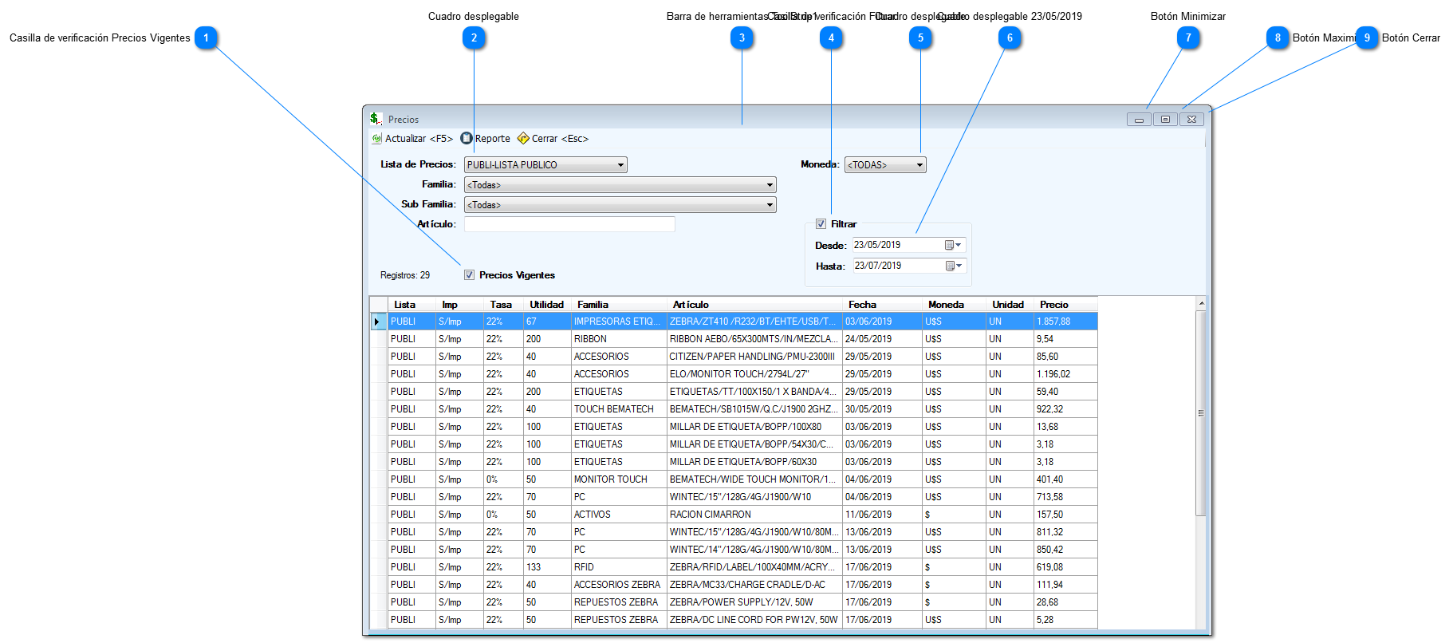Sort by the Familia column header
The width and height of the screenshot is (1453, 643).
pos(619,305)
